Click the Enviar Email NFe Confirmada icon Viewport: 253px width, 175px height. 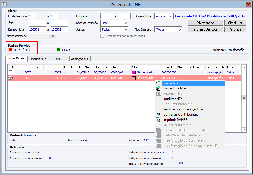tap(158, 130)
